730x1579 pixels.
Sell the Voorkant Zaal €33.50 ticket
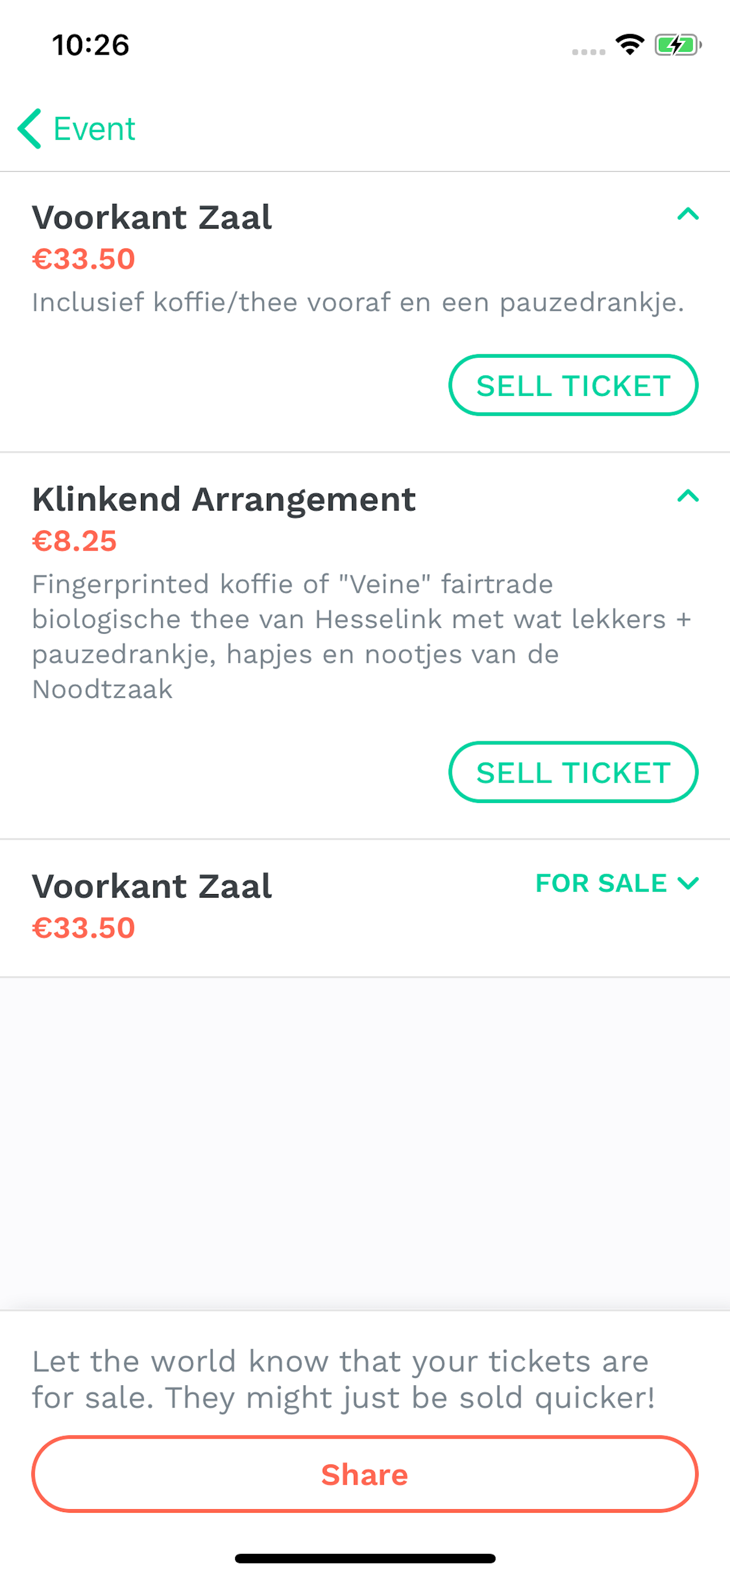tap(573, 385)
